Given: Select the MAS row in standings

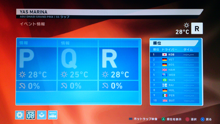Looking at the screenshot, I should (x=174, y=80).
